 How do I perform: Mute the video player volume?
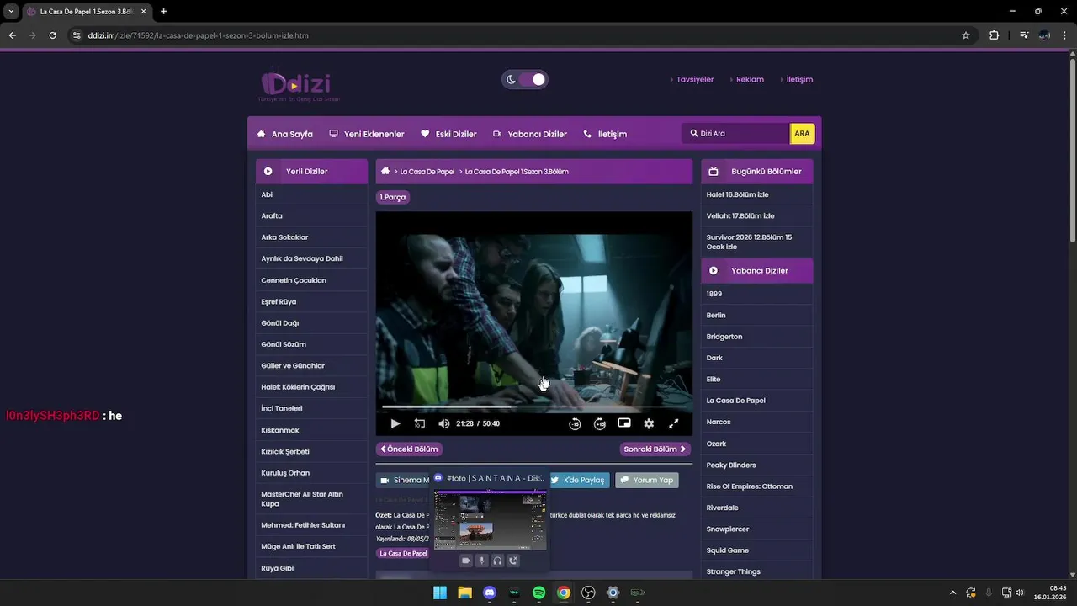point(444,423)
